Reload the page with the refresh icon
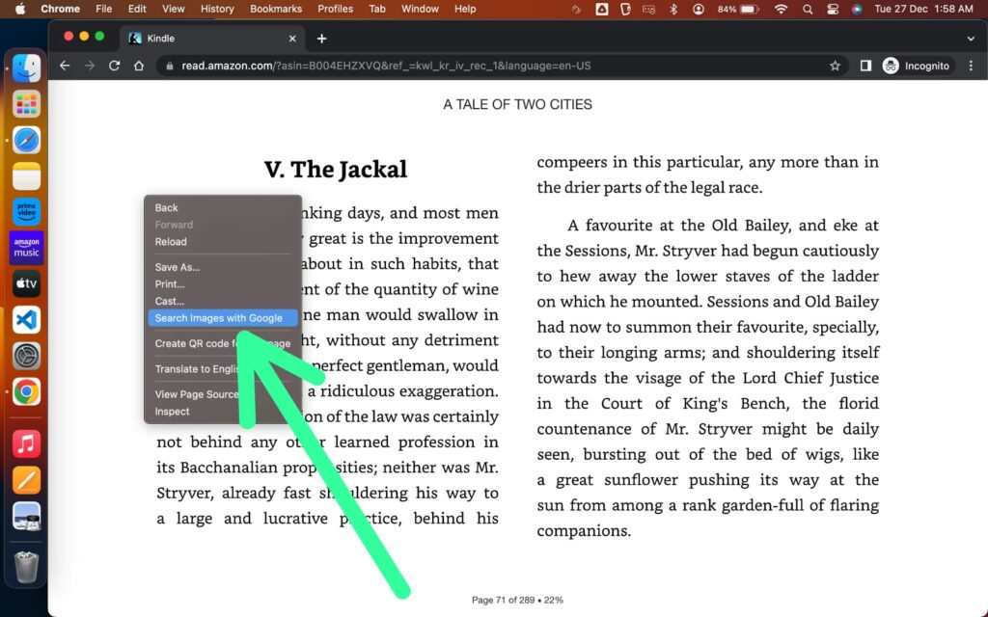988x617 pixels. [x=115, y=66]
